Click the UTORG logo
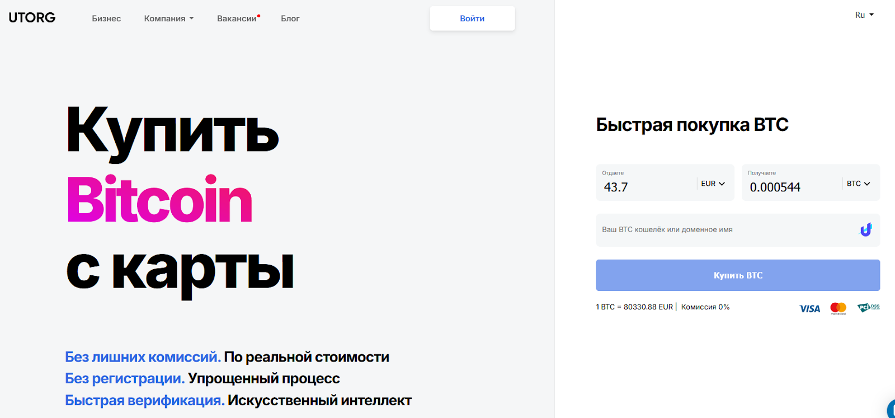895x418 pixels. [32, 18]
